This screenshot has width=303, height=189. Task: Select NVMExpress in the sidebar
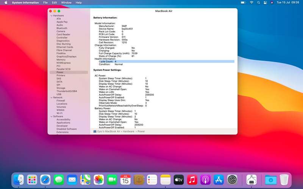[63, 63]
